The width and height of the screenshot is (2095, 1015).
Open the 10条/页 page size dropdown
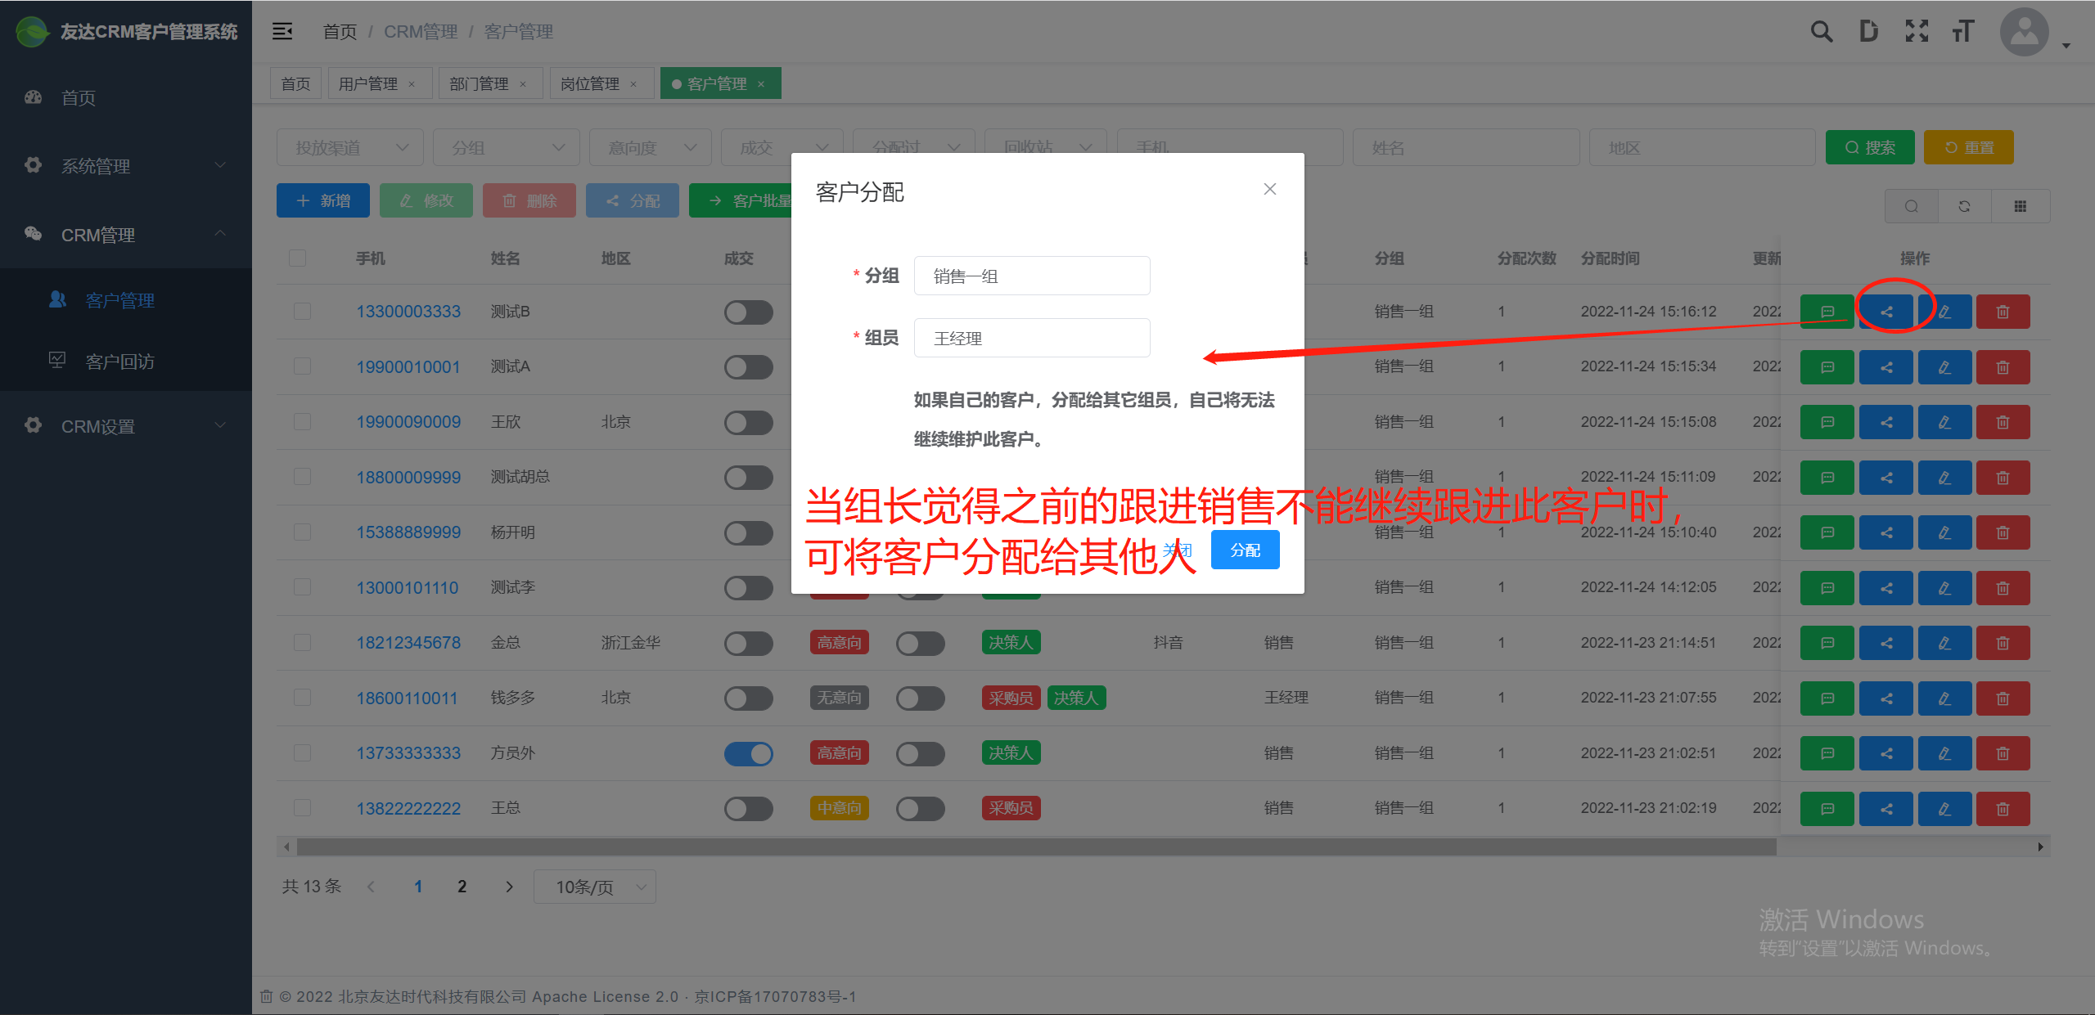[595, 887]
